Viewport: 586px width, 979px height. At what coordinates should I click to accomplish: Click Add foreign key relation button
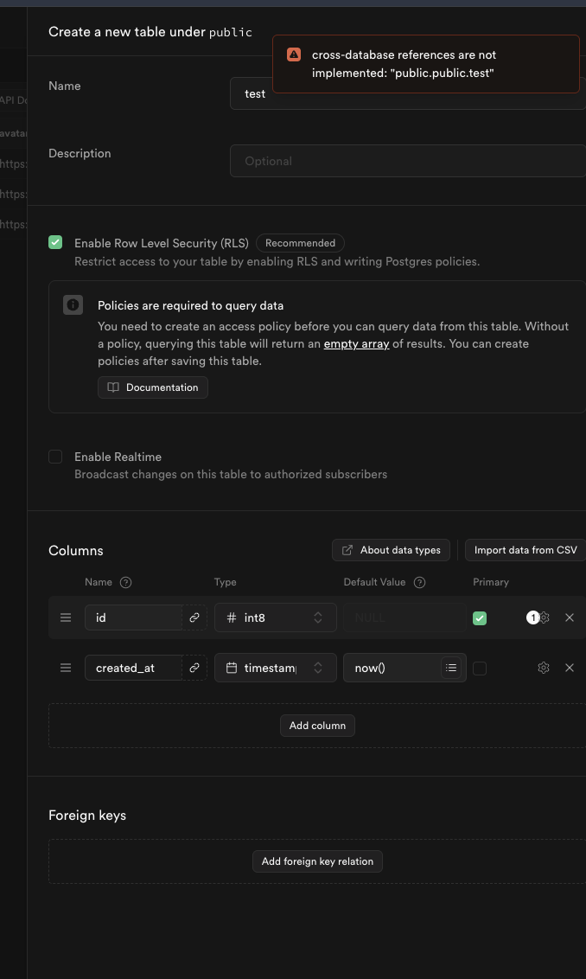[317, 861]
